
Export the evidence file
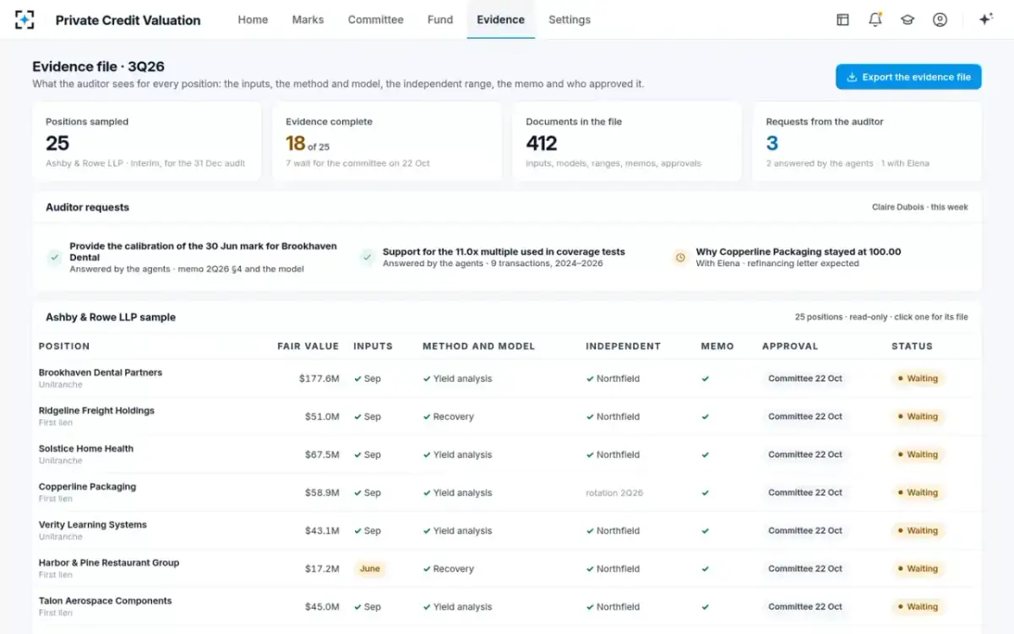tap(908, 77)
